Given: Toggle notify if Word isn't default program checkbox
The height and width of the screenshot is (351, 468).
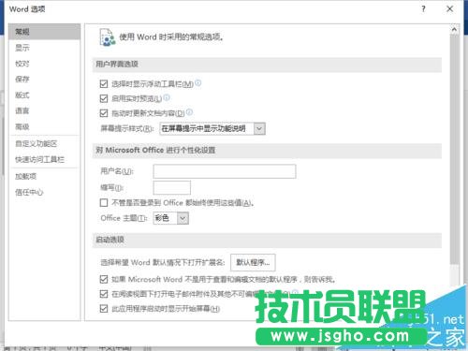Looking at the screenshot, I should click(x=104, y=279).
